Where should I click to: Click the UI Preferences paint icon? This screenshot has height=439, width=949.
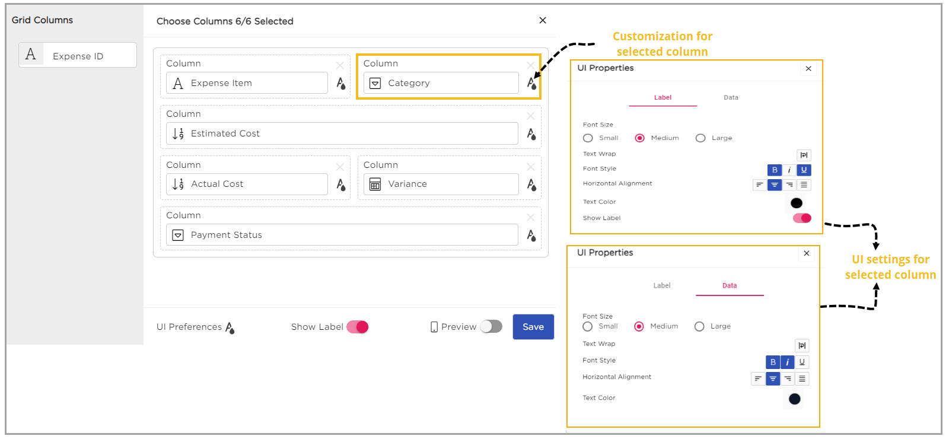point(230,327)
